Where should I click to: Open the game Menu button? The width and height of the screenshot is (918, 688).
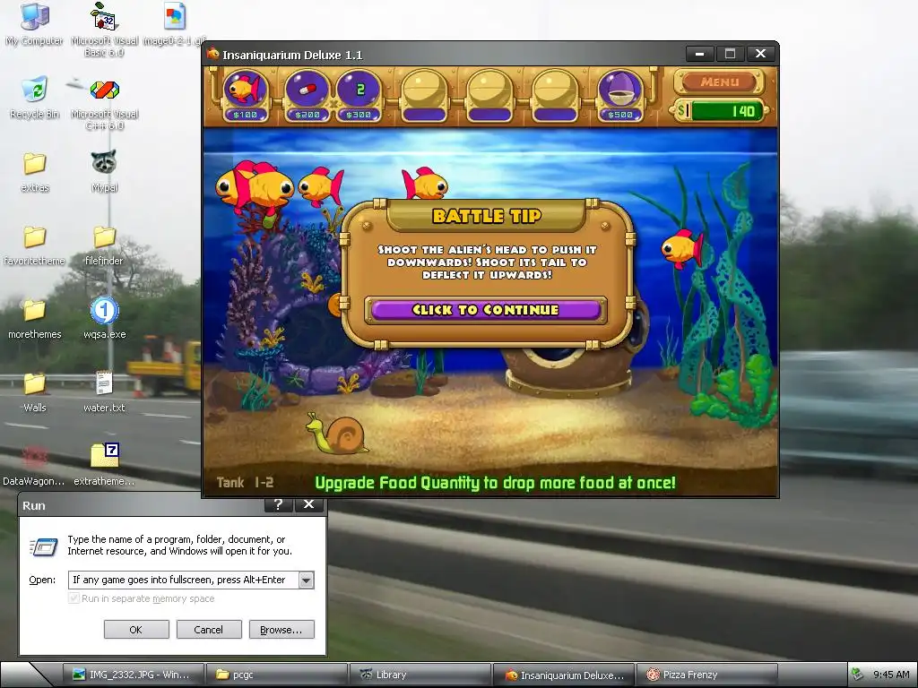[x=720, y=82]
